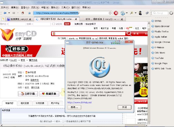Select the 详细内容 page tab
The image size is (174, 127).
(10, 103)
